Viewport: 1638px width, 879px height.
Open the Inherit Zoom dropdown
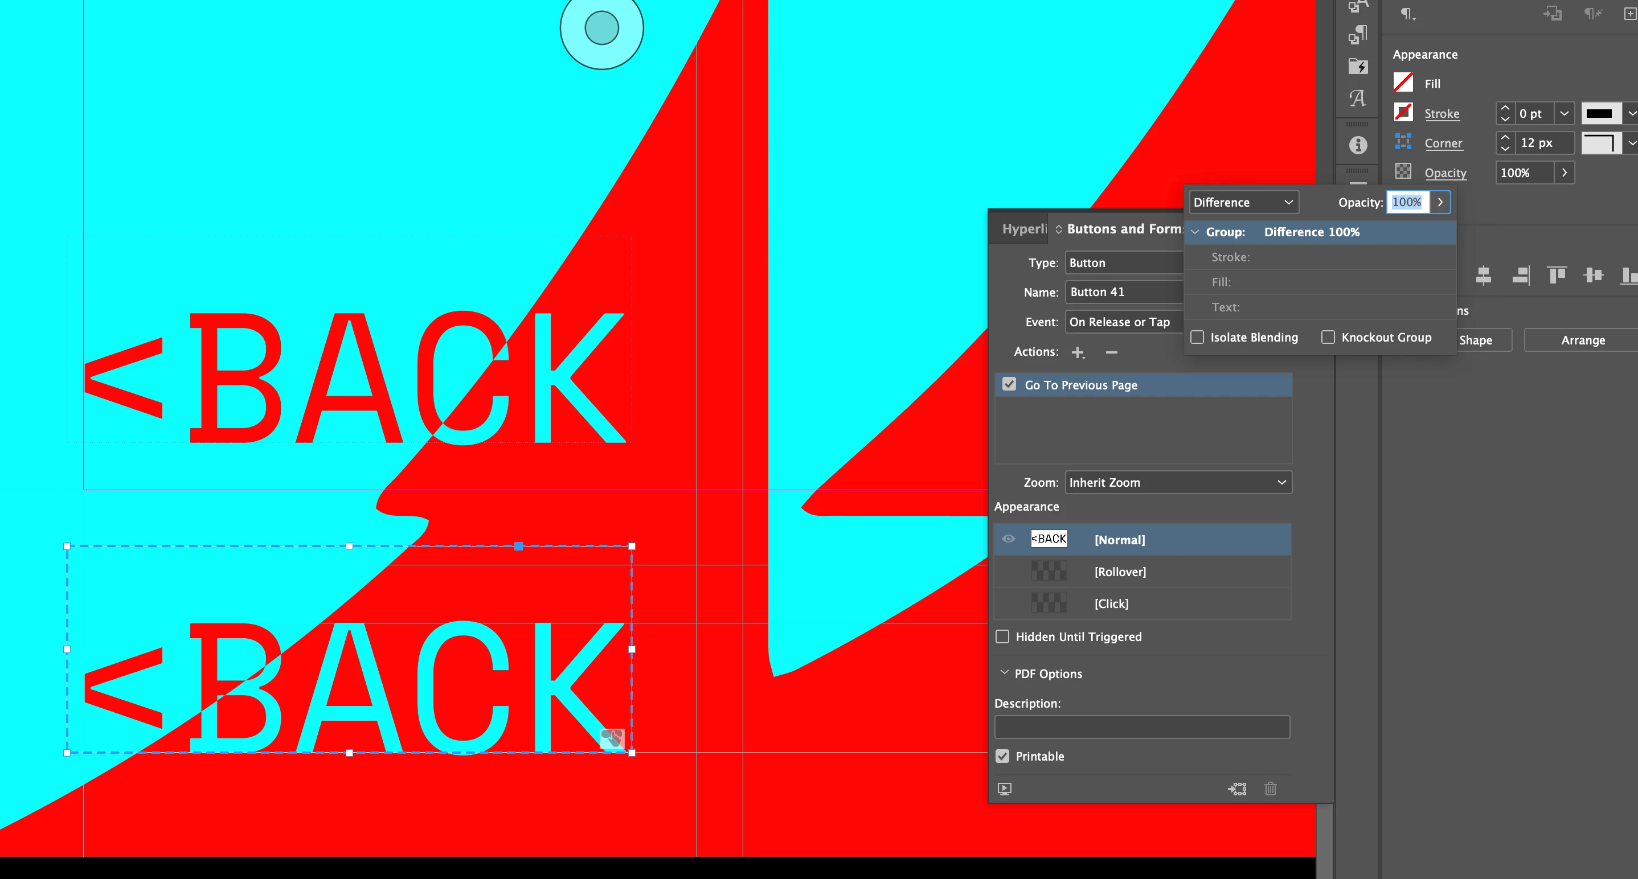[1178, 482]
